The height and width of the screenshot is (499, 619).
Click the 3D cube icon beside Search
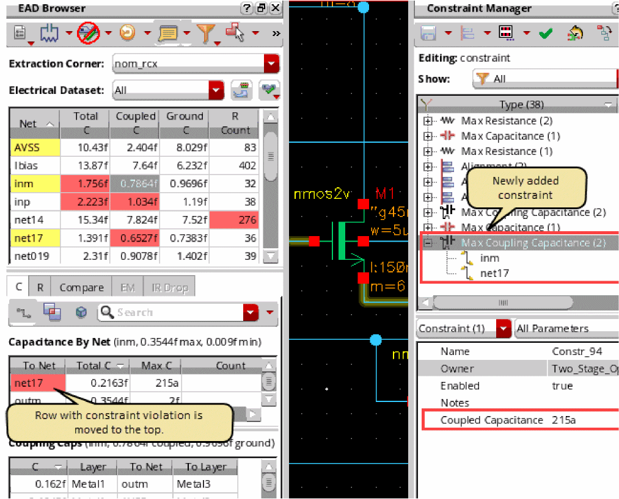click(81, 312)
